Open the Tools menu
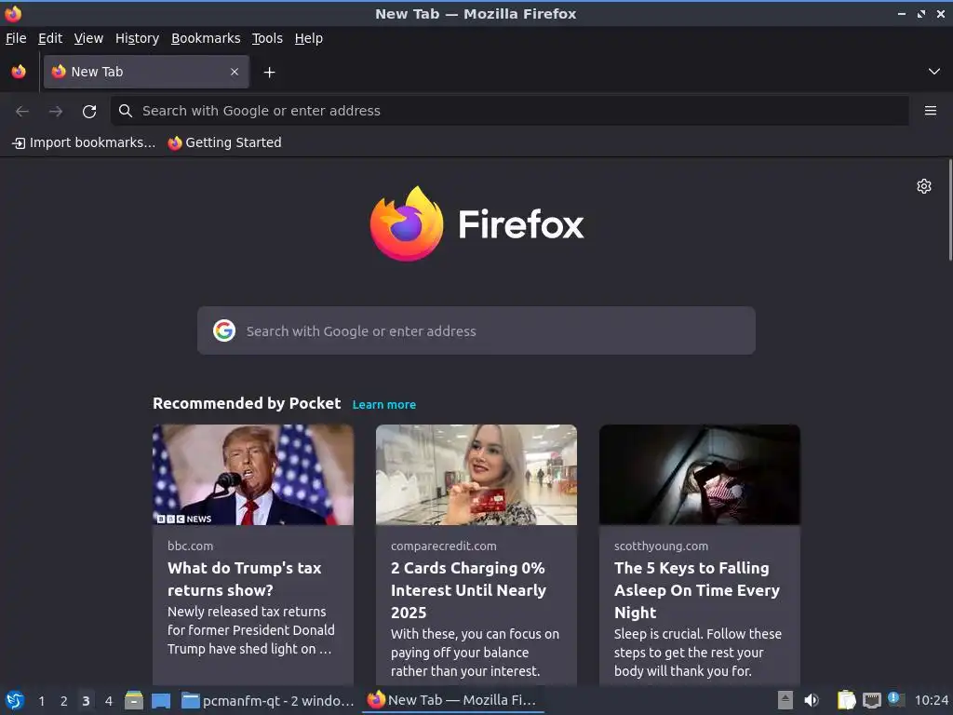 [x=267, y=38]
